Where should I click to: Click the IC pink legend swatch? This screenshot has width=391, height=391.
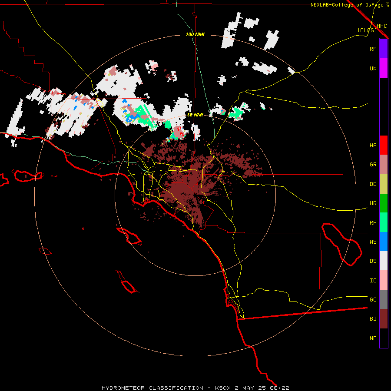[x=384, y=280]
